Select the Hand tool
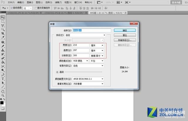 [3, 92]
